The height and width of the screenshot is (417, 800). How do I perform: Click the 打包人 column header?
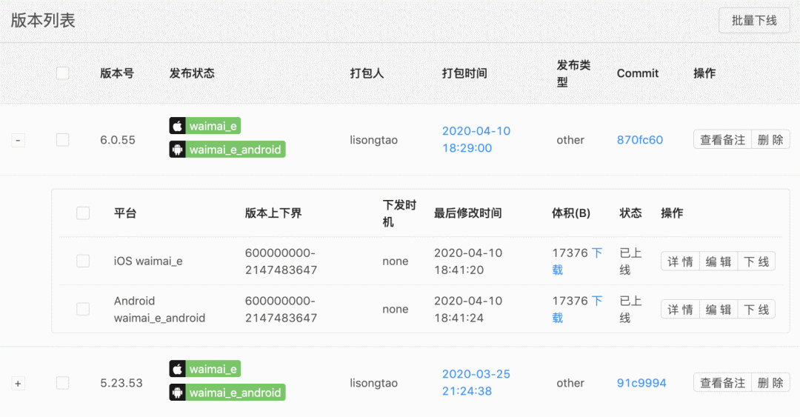367,73
